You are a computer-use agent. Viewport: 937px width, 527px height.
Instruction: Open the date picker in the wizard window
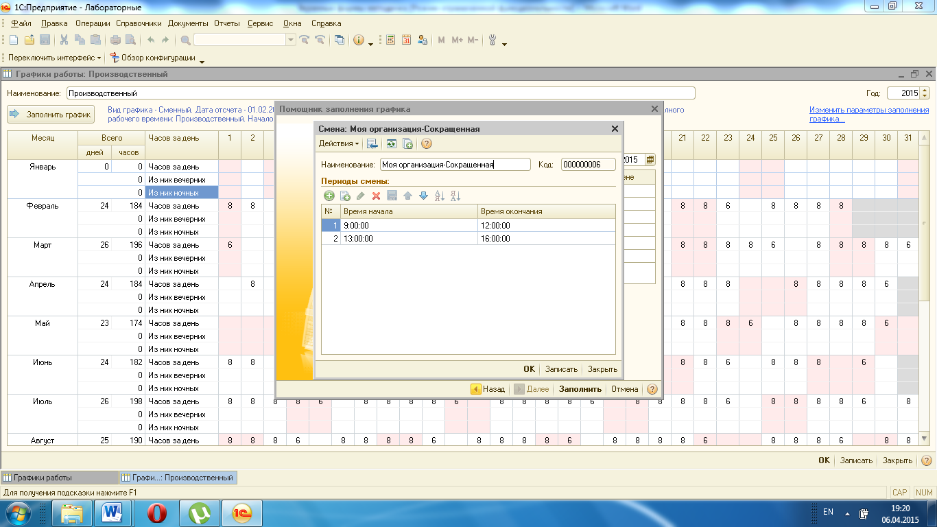(650, 159)
